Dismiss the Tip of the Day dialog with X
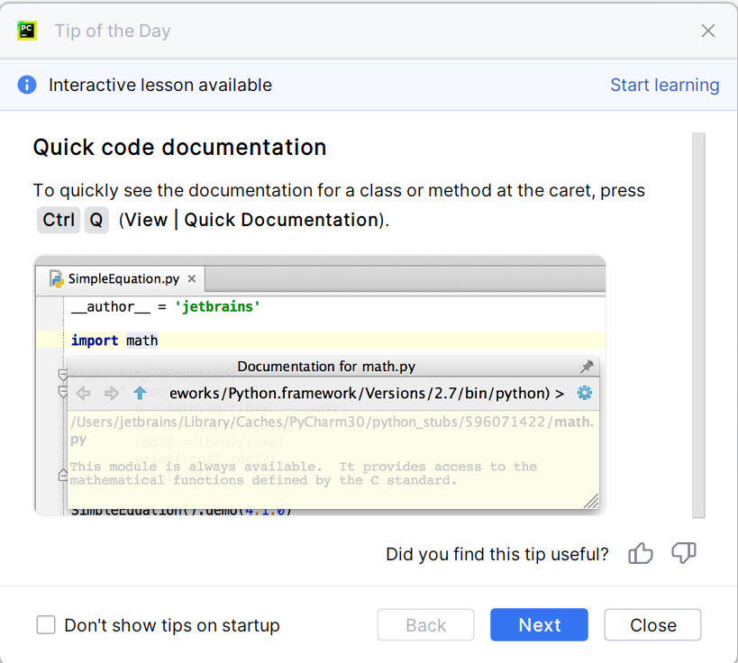738x663 pixels. (708, 31)
